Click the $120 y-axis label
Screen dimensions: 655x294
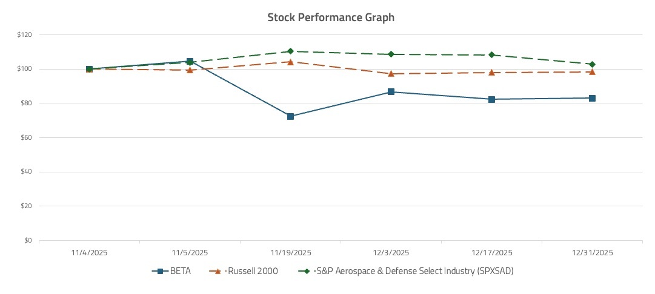[x=25, y=34]
